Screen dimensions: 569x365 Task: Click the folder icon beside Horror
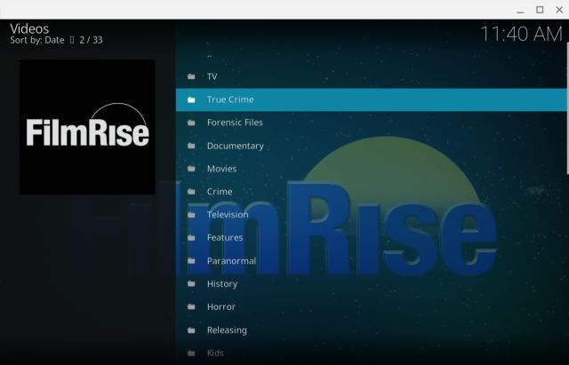(191, 307)
